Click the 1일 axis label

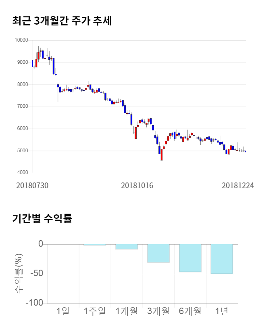pyautogui.click(x=63, y=311)
